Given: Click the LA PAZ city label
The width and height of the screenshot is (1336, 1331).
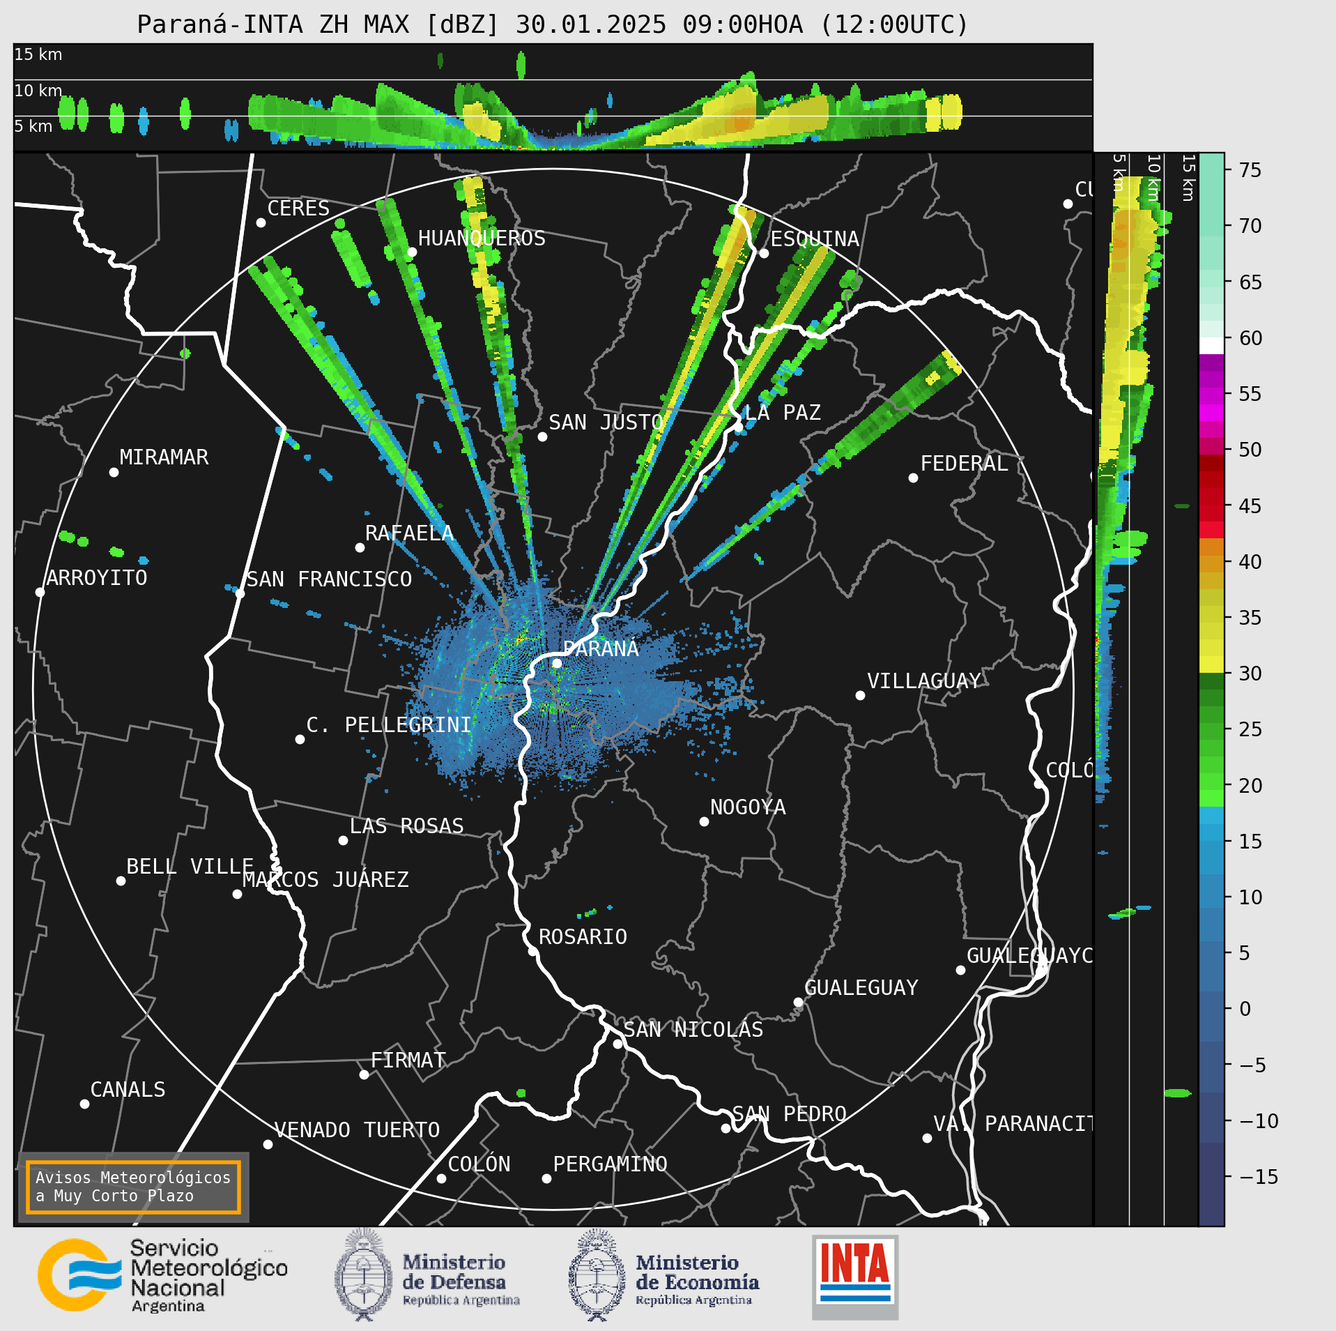Looking at the screenshot, I should pyautogui.click(x=783, y=413).
